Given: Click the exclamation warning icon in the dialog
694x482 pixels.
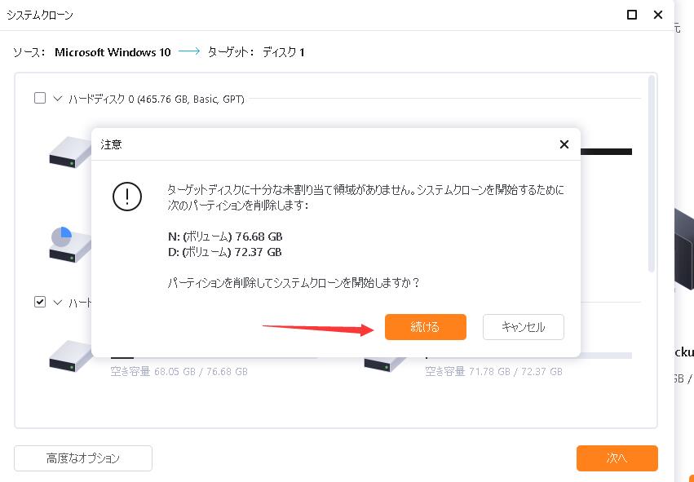Looking at the screenshot, I should (x=127, y=197).
